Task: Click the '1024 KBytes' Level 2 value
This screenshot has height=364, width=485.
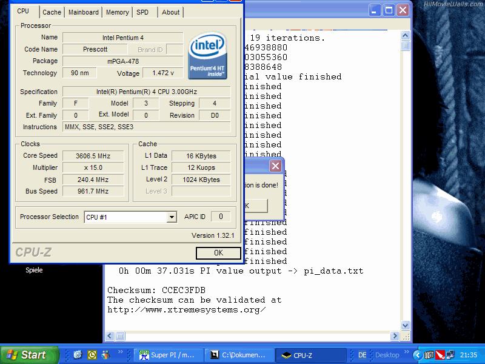Action: [201, 180]
